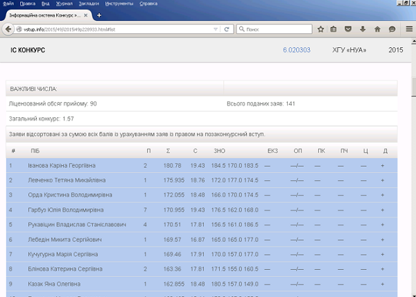Select row Рукавіцин Владислав Станіславович
The width and height of the screenshot is (416, 297).
point(202,225)
